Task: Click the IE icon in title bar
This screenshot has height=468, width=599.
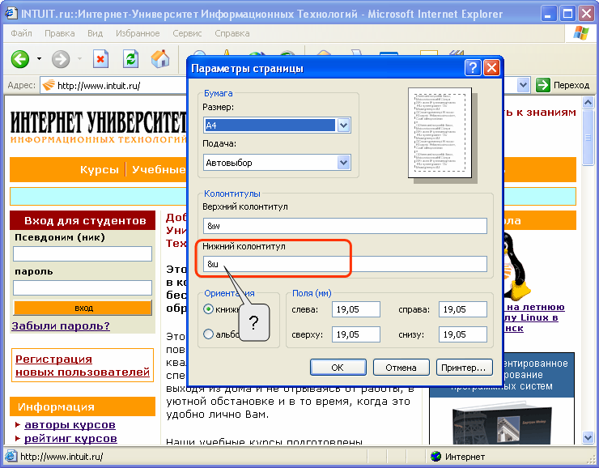Action: [x=11, y=14]
